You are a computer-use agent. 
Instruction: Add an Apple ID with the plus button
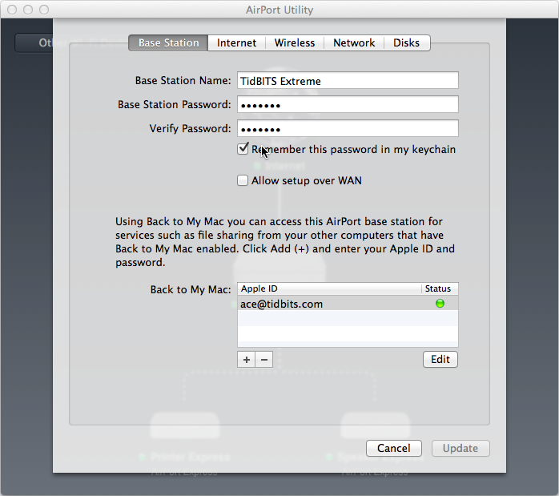click(247, 360)
